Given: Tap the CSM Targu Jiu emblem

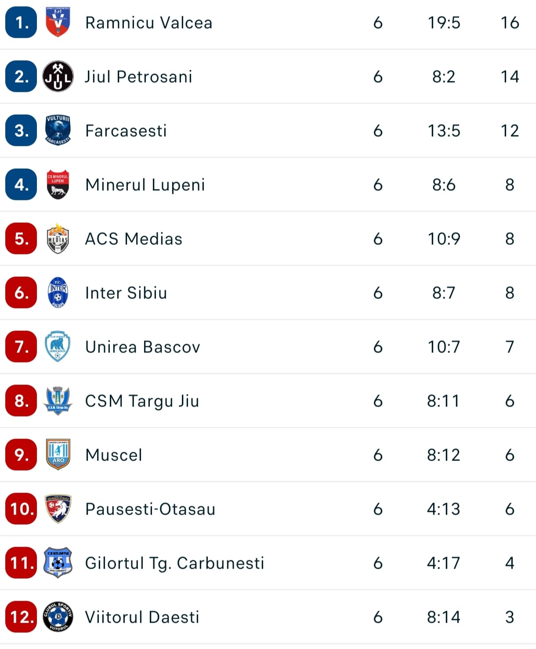Looking at the screenshot, I should [58, 400].
